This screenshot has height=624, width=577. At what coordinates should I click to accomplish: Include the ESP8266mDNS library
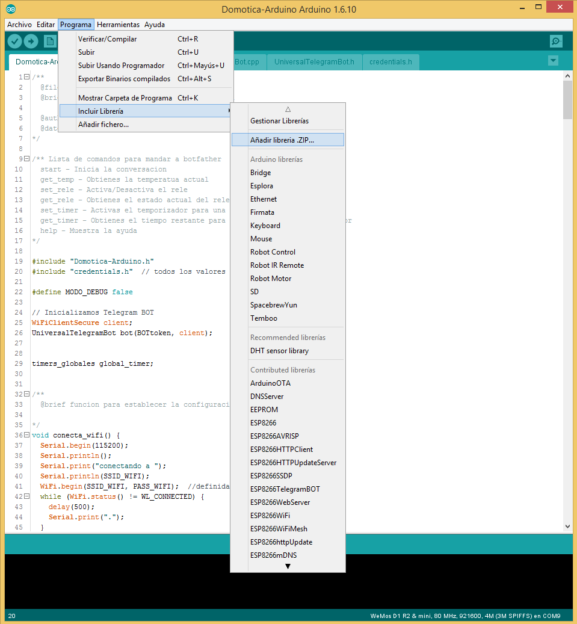point(288,555)
